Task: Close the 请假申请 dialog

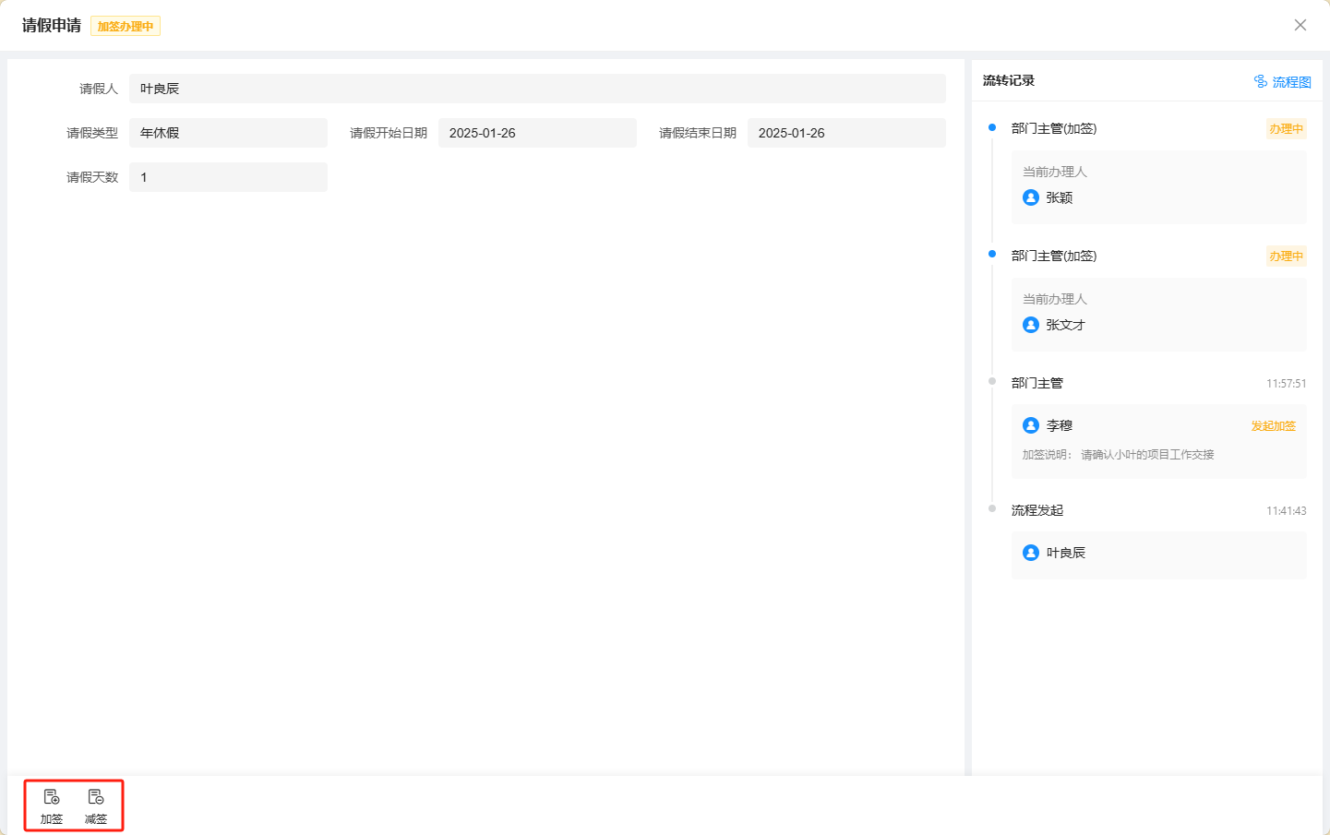Action: coord(1300,25)
